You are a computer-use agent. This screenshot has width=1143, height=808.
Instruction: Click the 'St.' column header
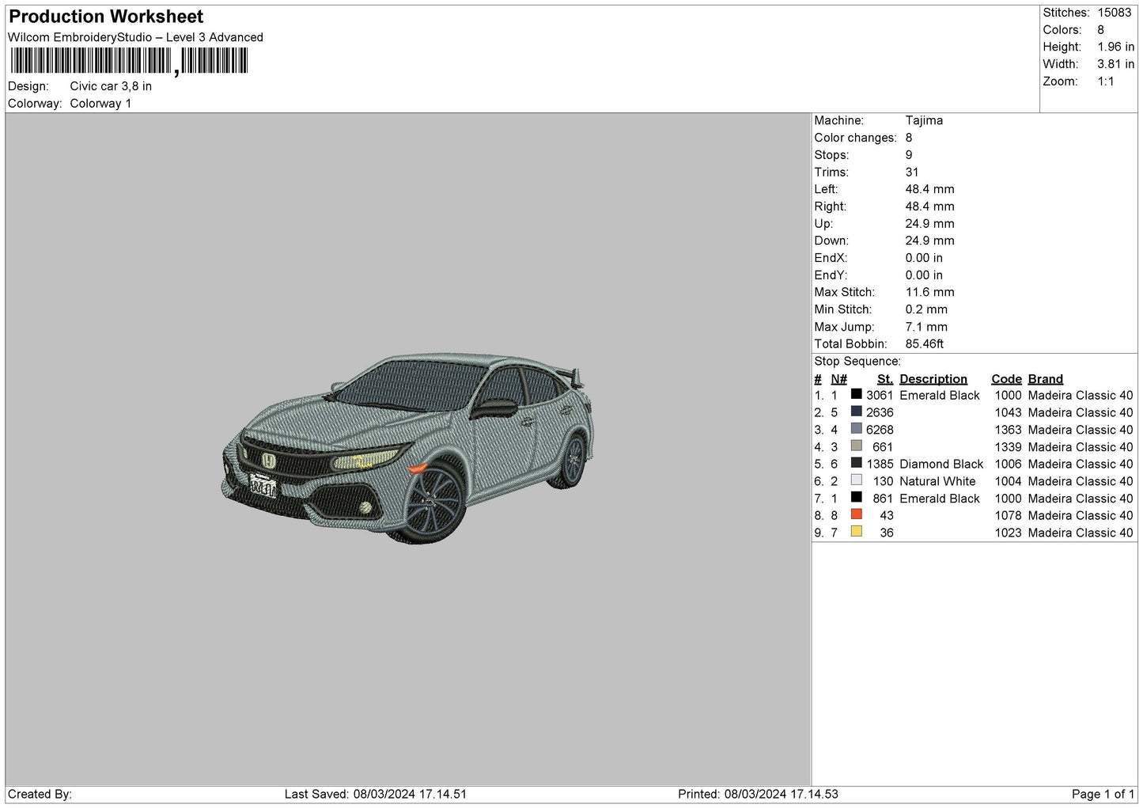click(885, 379)
